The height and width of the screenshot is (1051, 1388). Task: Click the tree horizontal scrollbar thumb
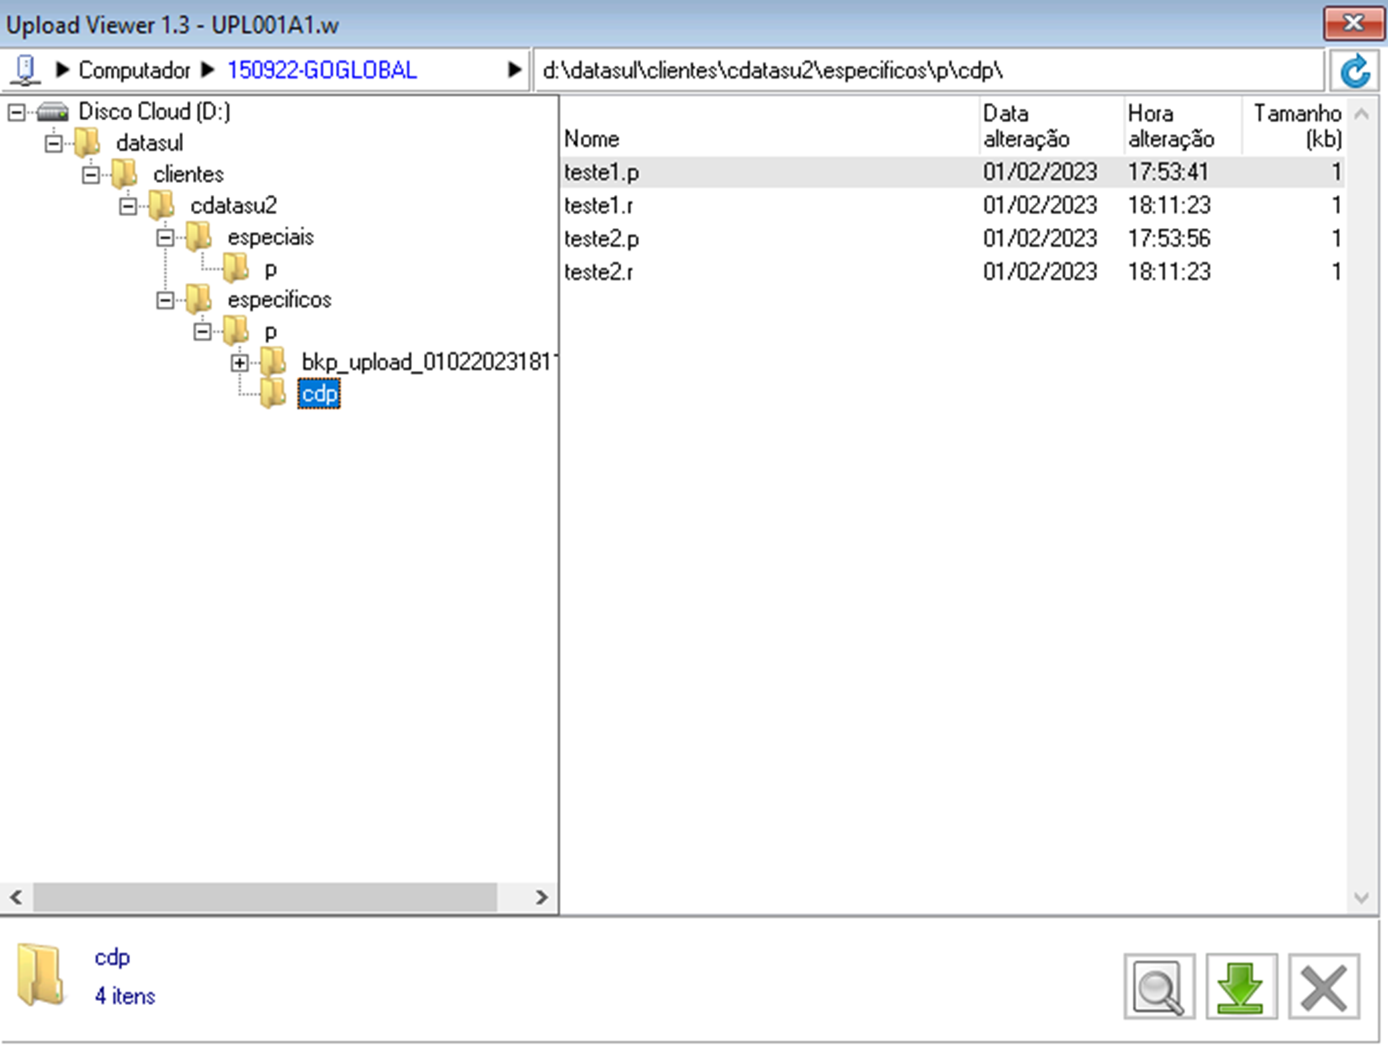coord(265,898)
